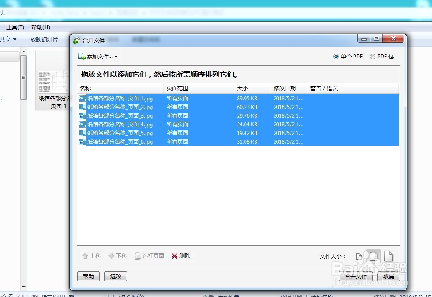Select file name 纸箱各部分名称_页面_1.jpg
Screen dimensions: 432x297
[120, 99]
